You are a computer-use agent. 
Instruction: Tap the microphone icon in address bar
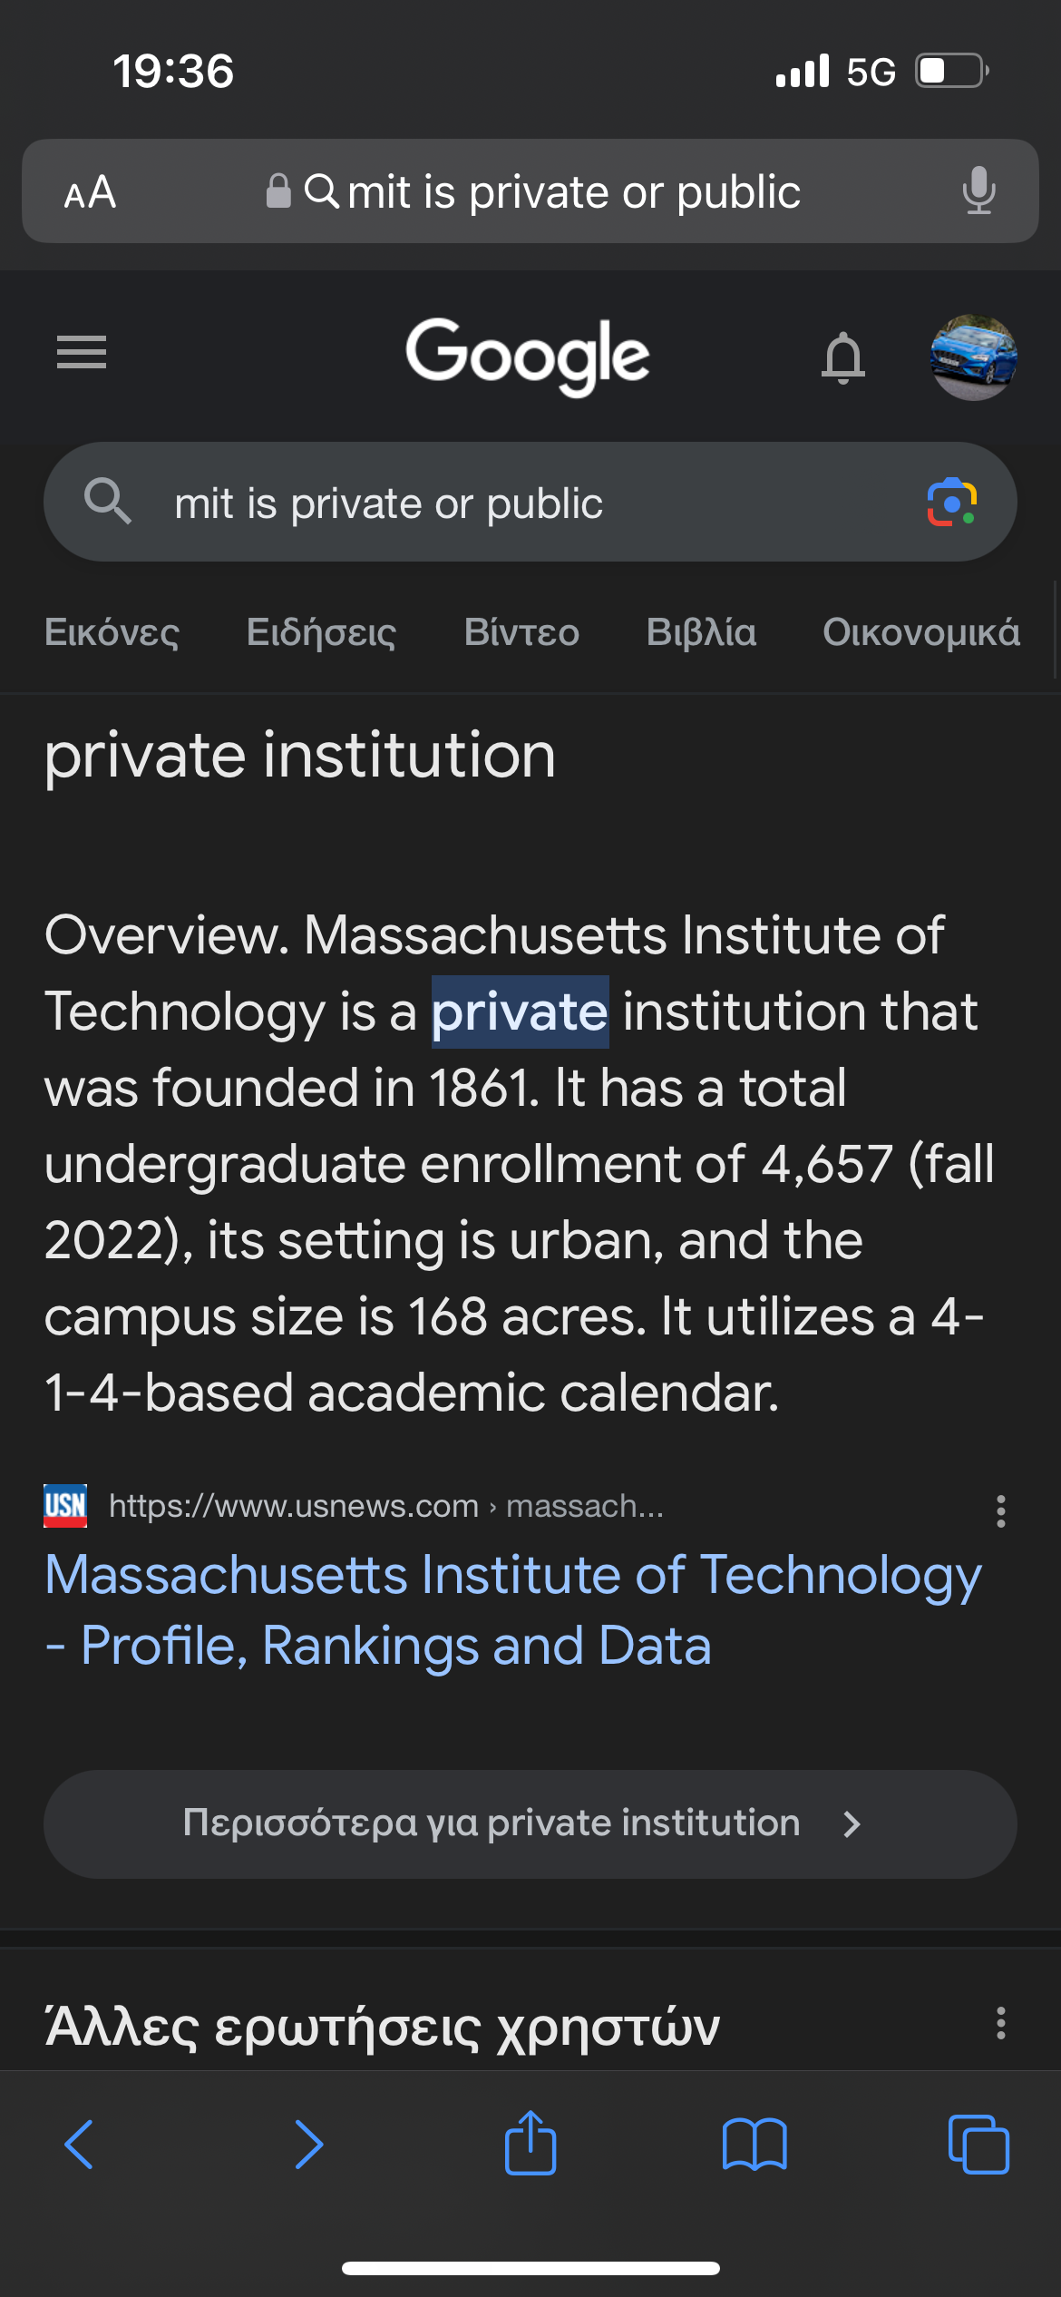[978, 191]
